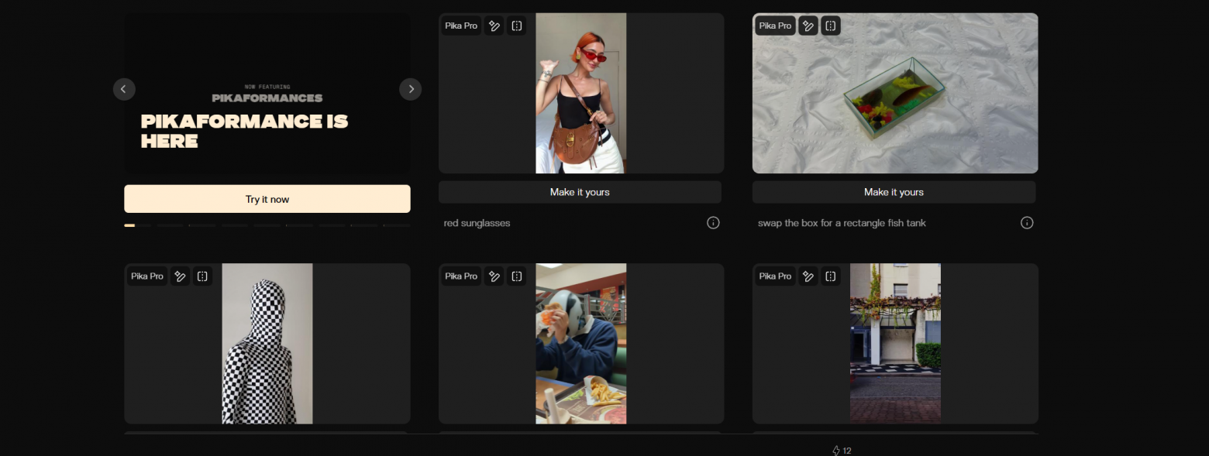
Task: Go to the previous carousel slide arrow
Action: 124,89
